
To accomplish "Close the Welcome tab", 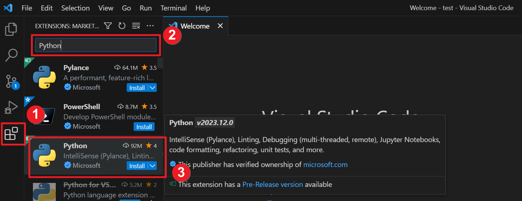I will coord(220,26).
